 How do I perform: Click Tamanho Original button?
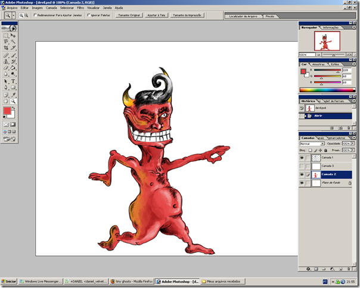[129, 15]
